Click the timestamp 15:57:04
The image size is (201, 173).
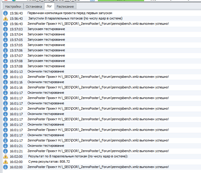16,34
